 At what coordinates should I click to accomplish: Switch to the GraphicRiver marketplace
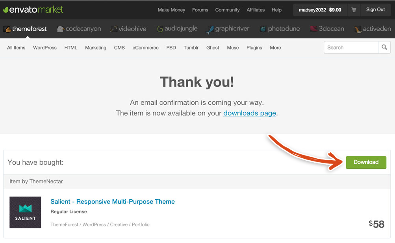click(228, 29)
